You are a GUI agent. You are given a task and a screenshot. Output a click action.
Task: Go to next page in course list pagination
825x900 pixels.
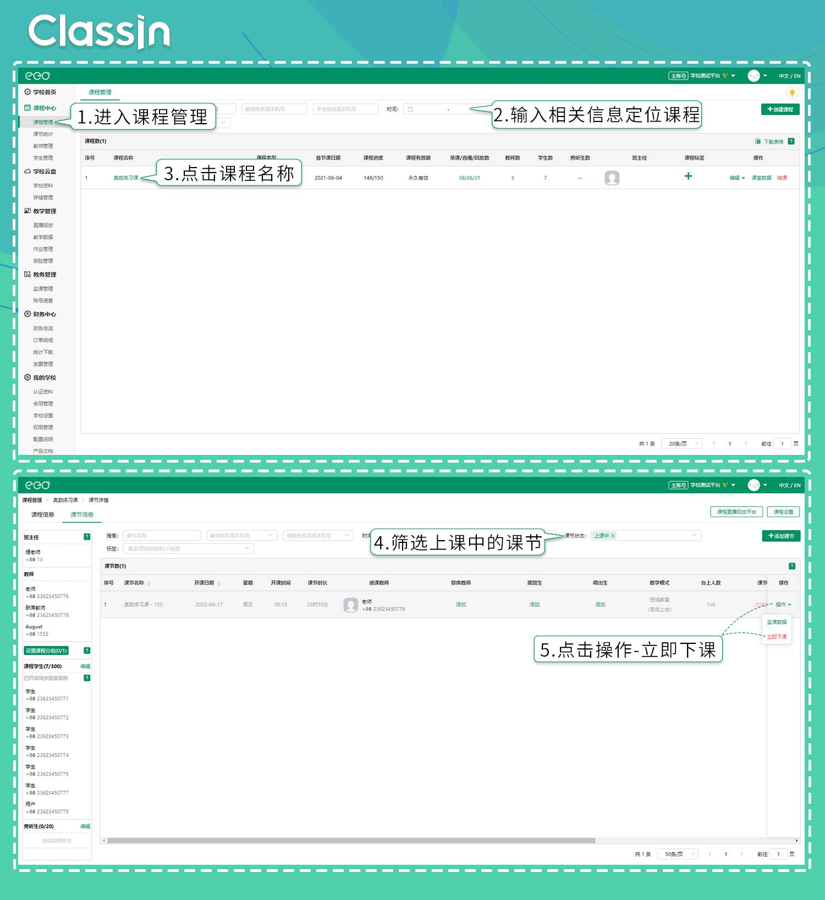(x=746, y=443)
